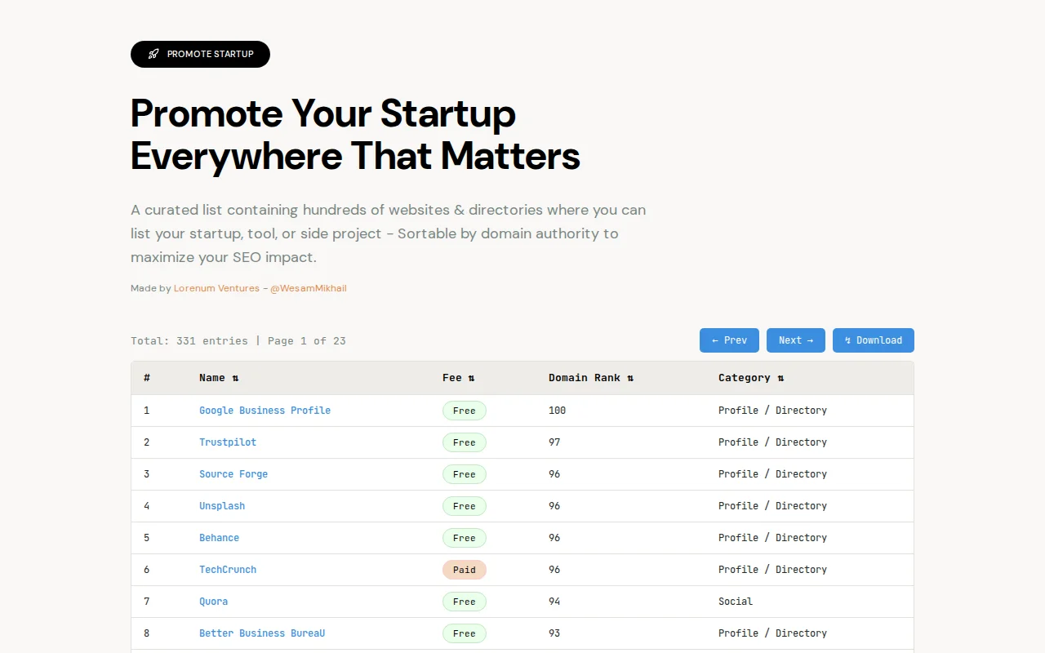Screen dimensions: 1045x653
Task: Click Domain Rank value 93
Action: (x=554, y=633)
